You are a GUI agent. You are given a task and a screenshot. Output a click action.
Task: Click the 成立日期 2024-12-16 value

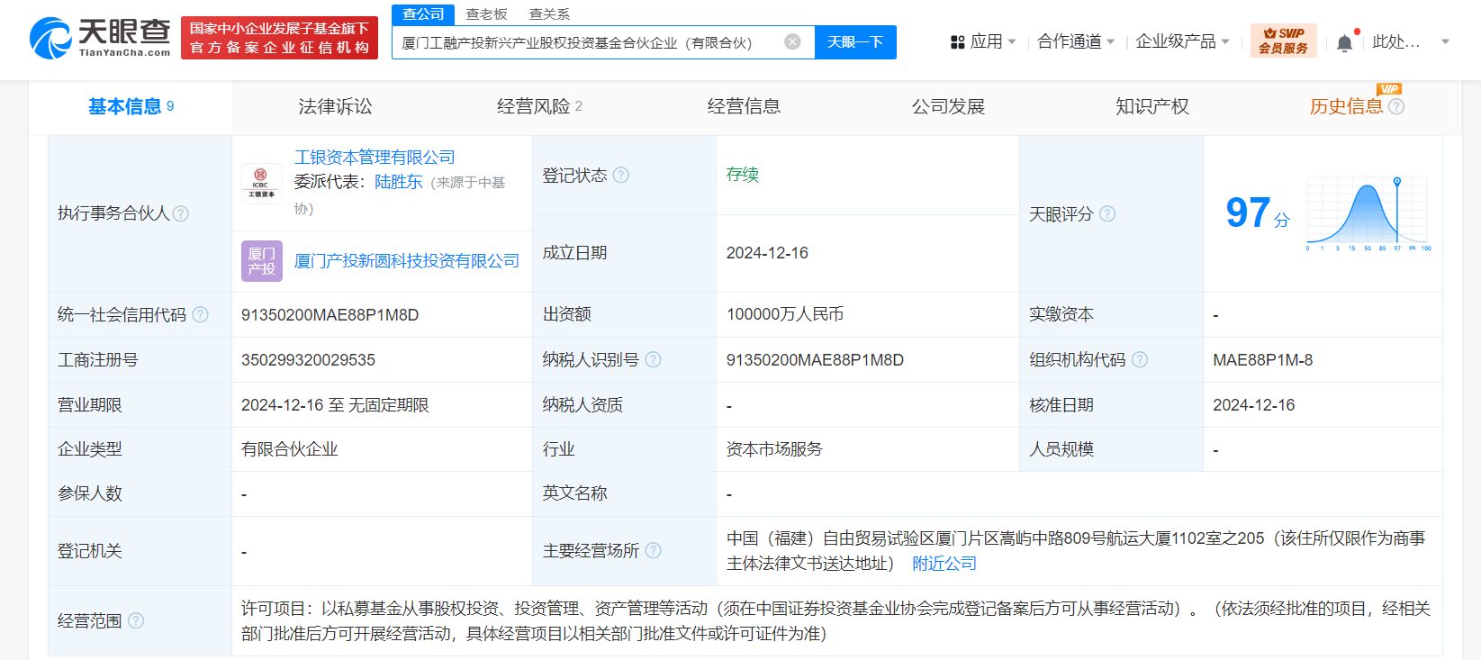[767, 253]
